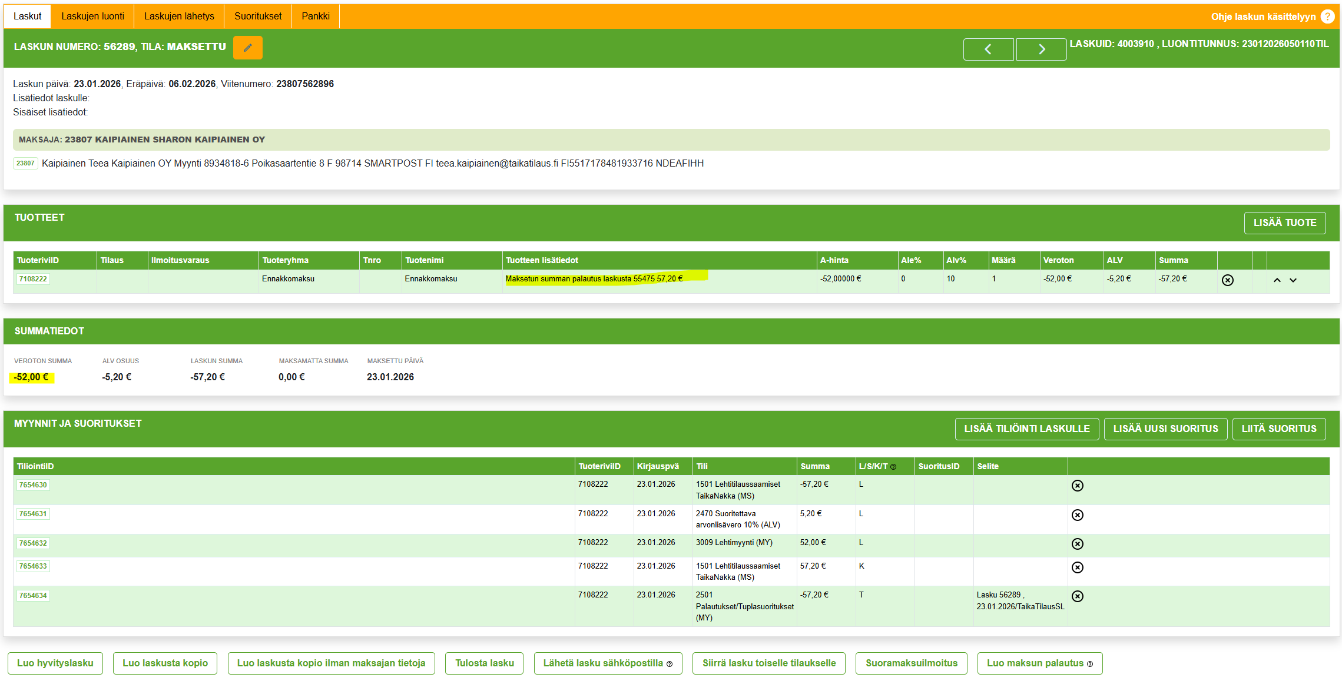Delete product row 7108222 with X icon

[1227, 280]
